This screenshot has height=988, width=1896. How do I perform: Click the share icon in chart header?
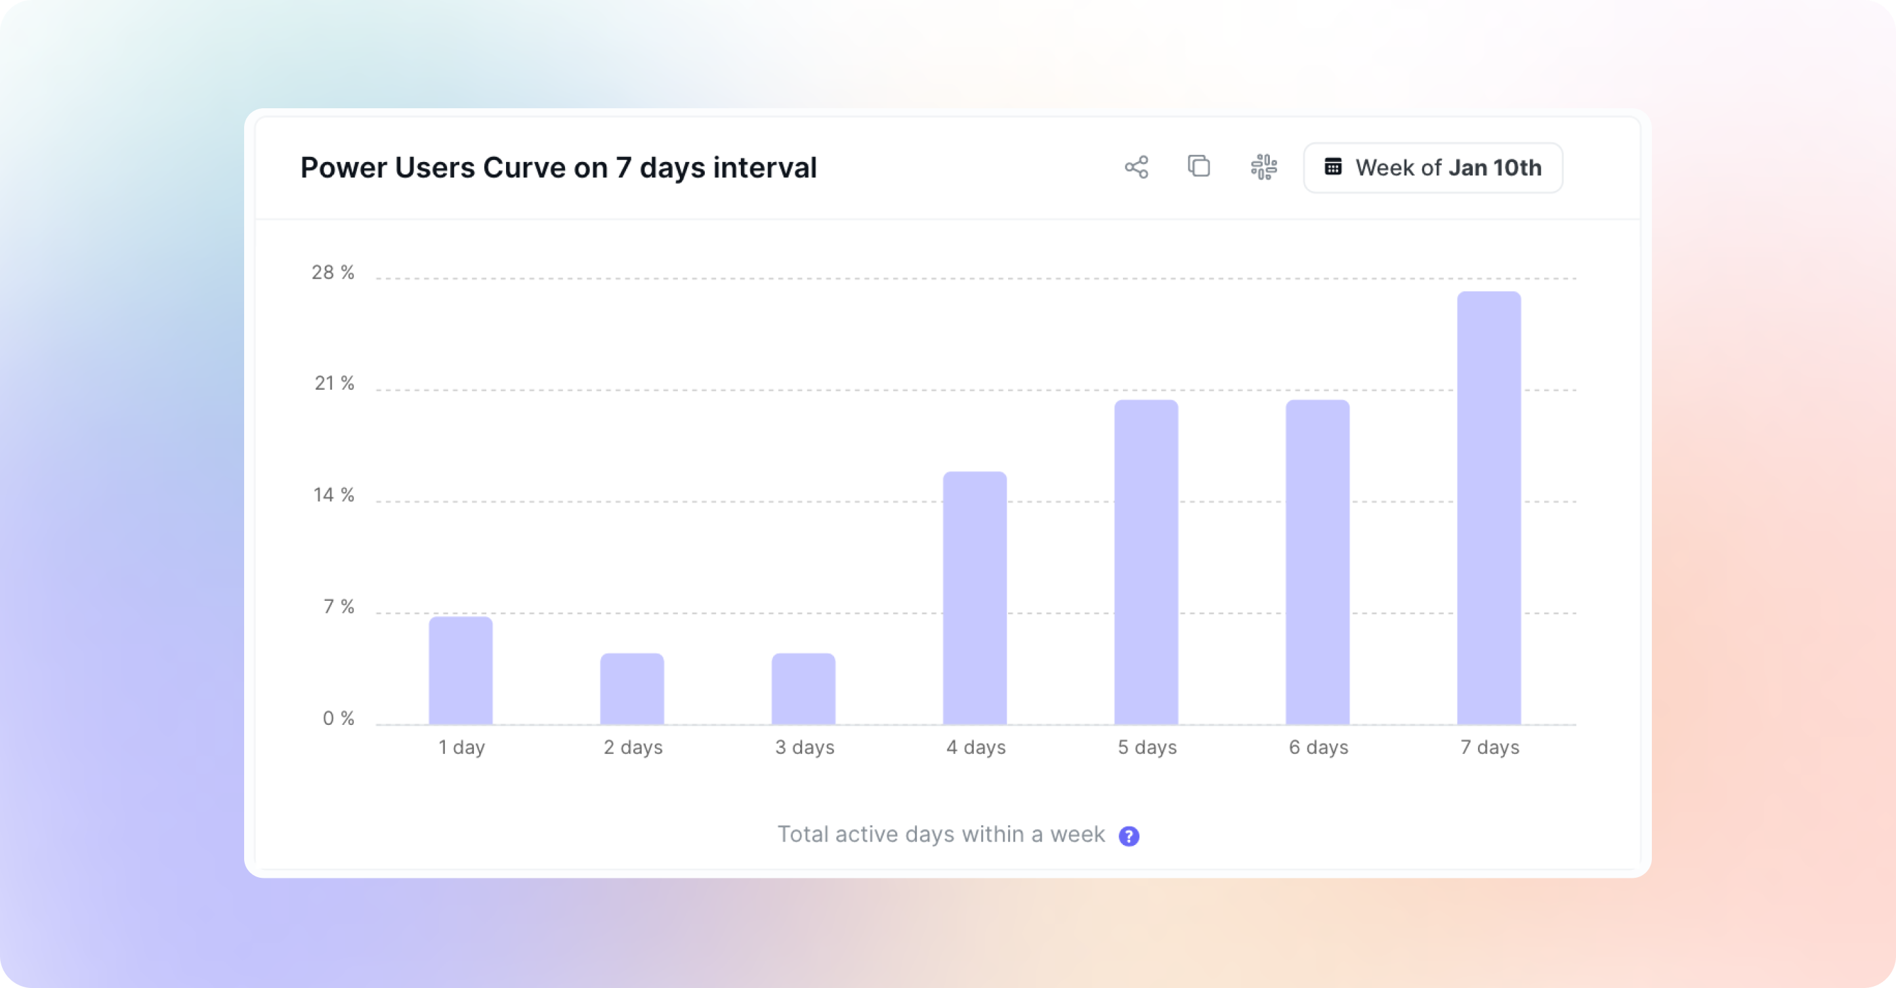pos(1137,167)
